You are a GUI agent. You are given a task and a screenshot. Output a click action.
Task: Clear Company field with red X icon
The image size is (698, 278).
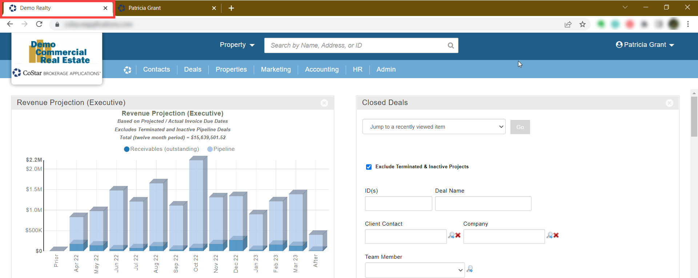pos(556,235)
